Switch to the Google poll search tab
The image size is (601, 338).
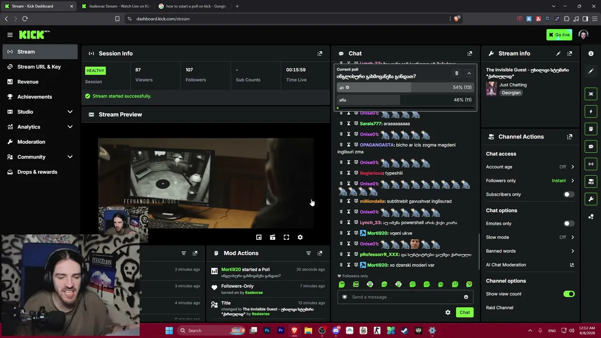[193, 6]
